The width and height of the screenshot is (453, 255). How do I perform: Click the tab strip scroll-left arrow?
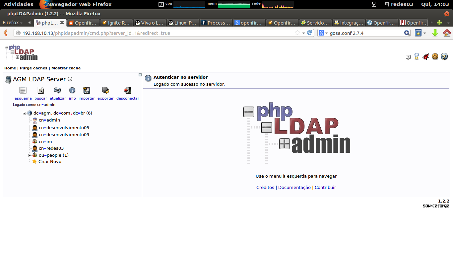pyautogui.click(x=30, y=23)
